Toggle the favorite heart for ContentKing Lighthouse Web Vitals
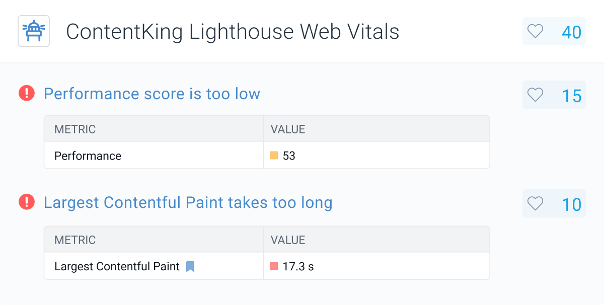The image size is (604, 305). point(535,31)
